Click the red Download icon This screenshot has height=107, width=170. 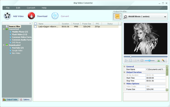pos(31,16)
